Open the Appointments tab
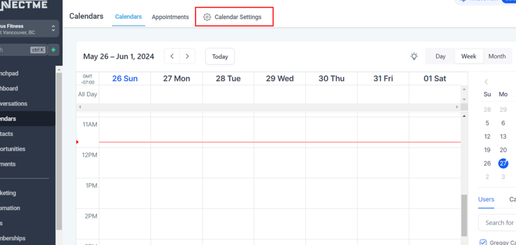The height and width of the screenshot is (245, 516). pyautogui.click(x=170, y=17)
